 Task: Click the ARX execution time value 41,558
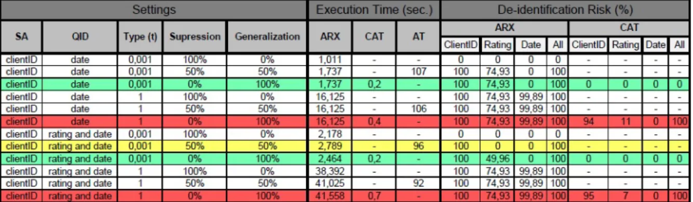click(331, 196)
